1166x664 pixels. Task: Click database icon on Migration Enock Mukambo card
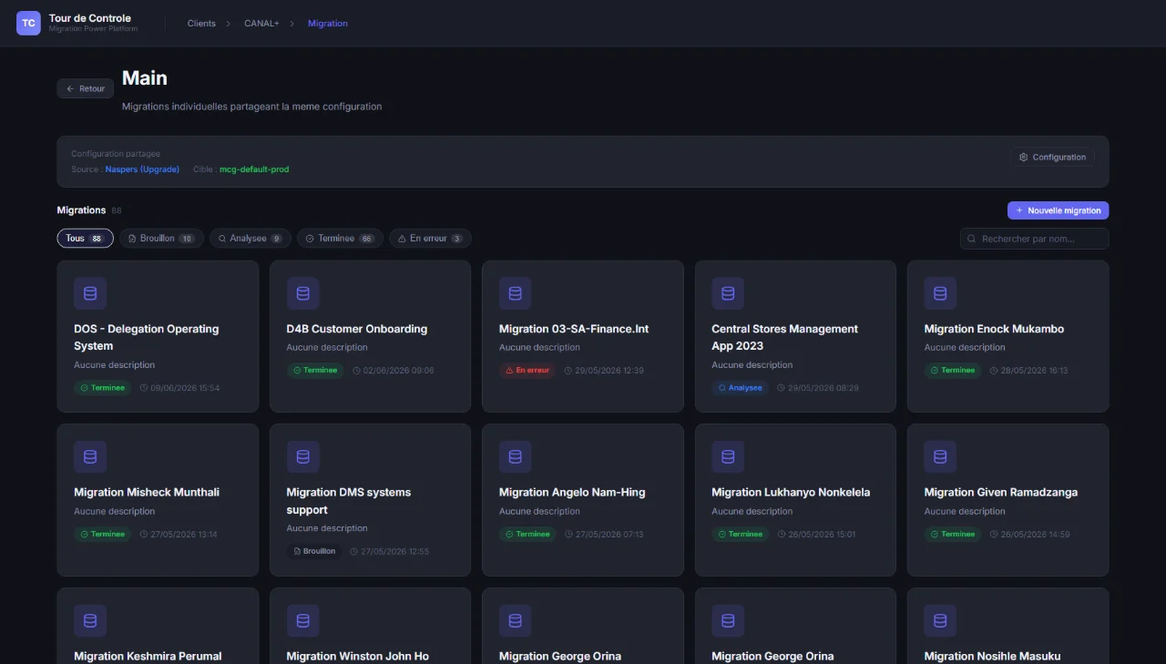[940, 293]
